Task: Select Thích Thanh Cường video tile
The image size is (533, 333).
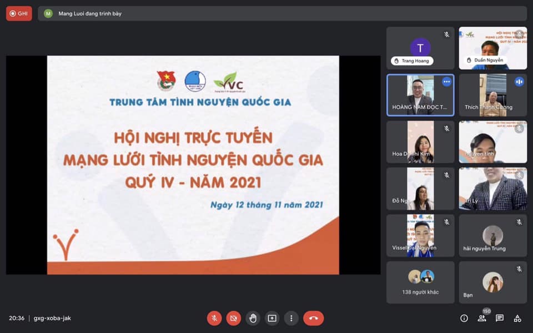Action: coord(492,95)
